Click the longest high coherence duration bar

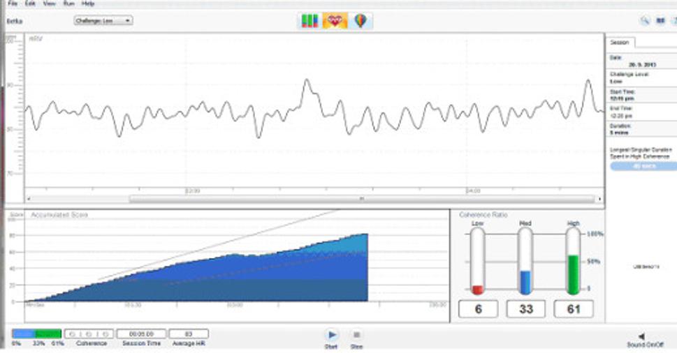[643, 166]
